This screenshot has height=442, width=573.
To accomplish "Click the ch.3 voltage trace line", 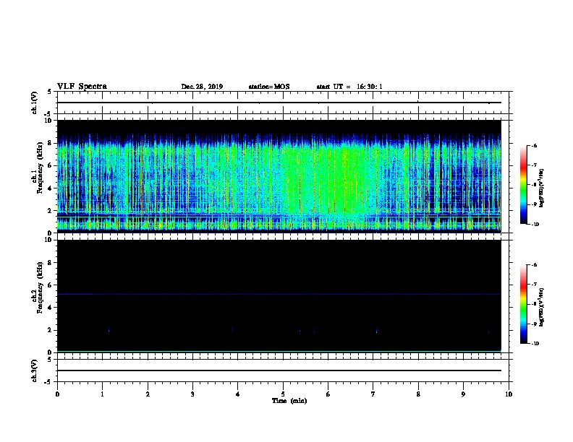I will (x=279, y=370).
